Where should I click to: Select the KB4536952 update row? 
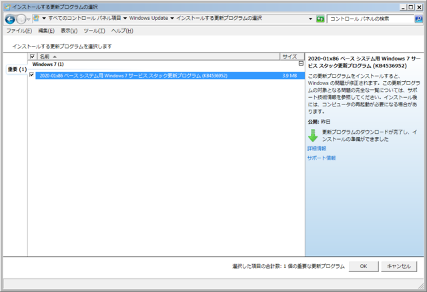click(x=170, y=76)
